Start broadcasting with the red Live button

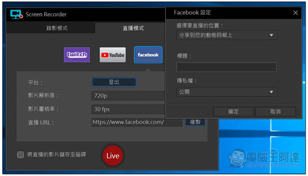tap(112, 156)
